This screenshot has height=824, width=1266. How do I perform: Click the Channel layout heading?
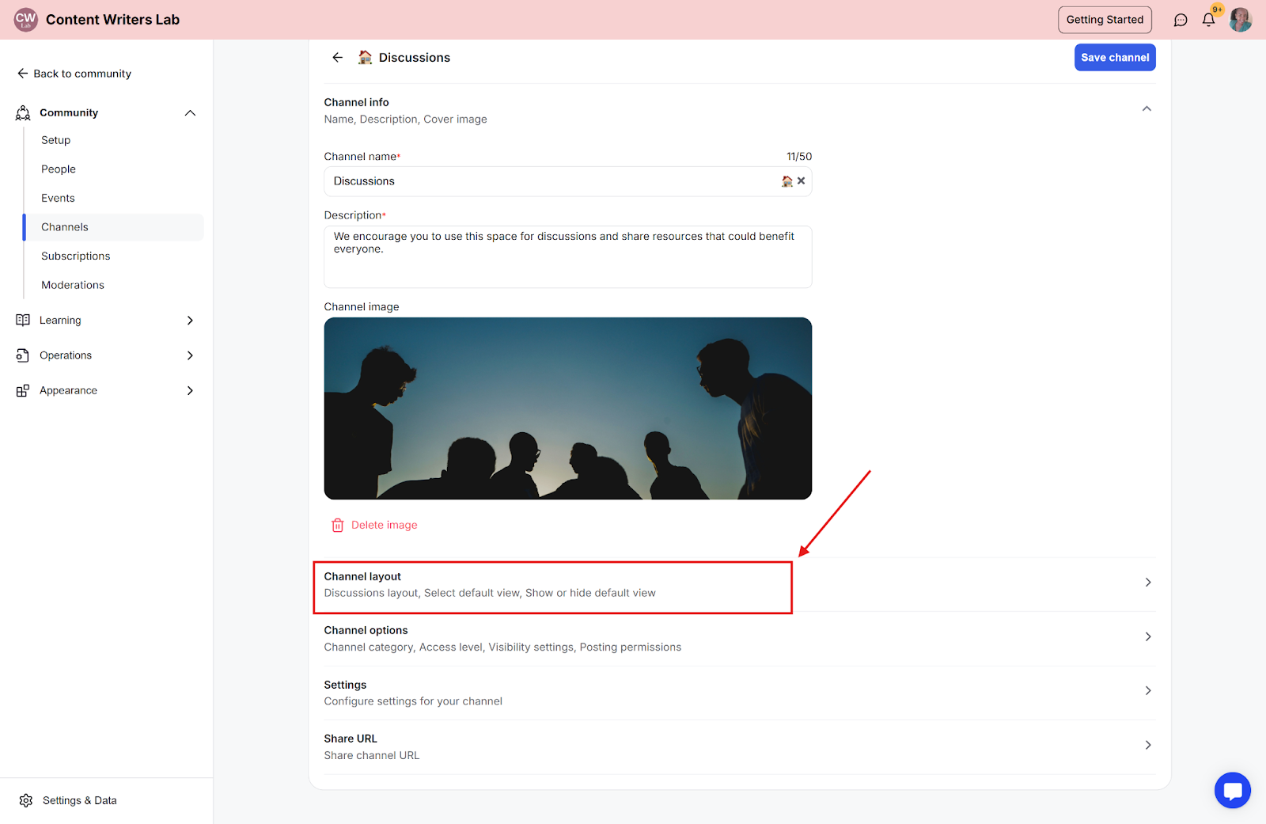click(x=362, y=576)
